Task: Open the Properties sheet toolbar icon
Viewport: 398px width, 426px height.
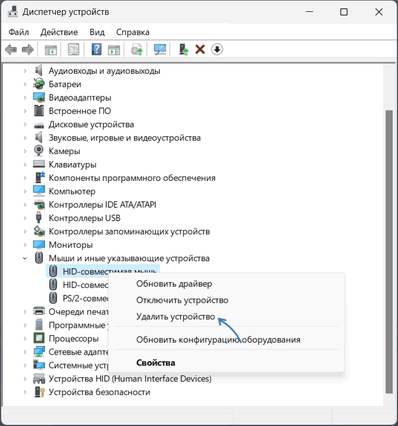Action: [x=73, y=50]
